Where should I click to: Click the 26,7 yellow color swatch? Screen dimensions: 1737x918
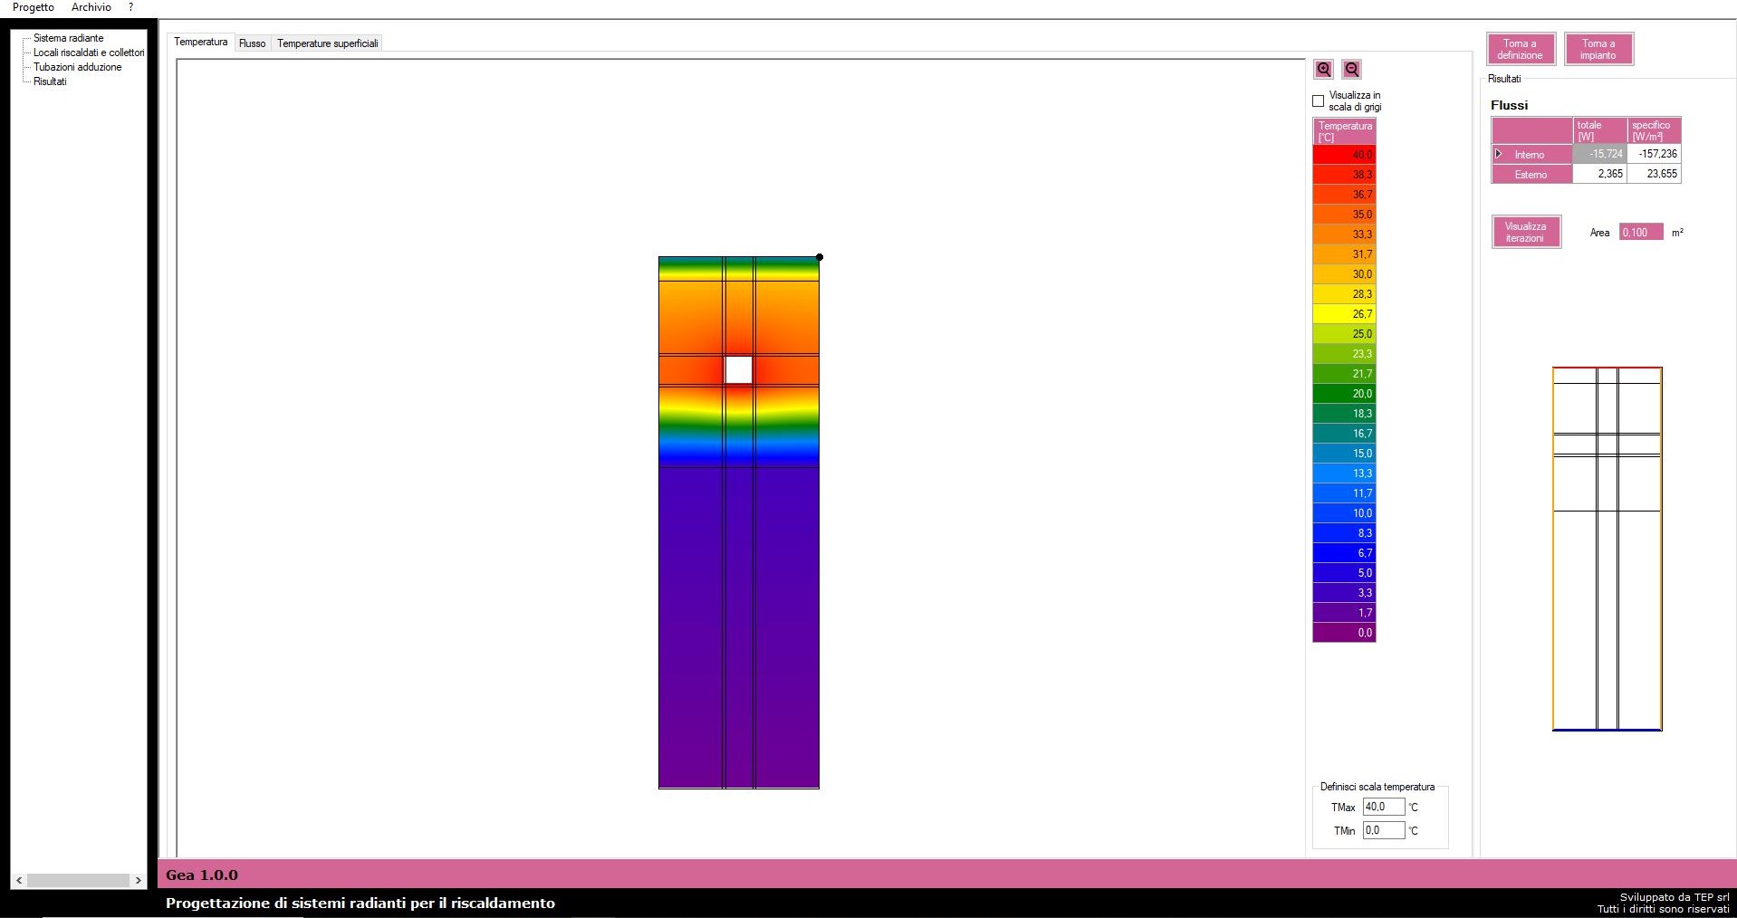coord(1344,314)
